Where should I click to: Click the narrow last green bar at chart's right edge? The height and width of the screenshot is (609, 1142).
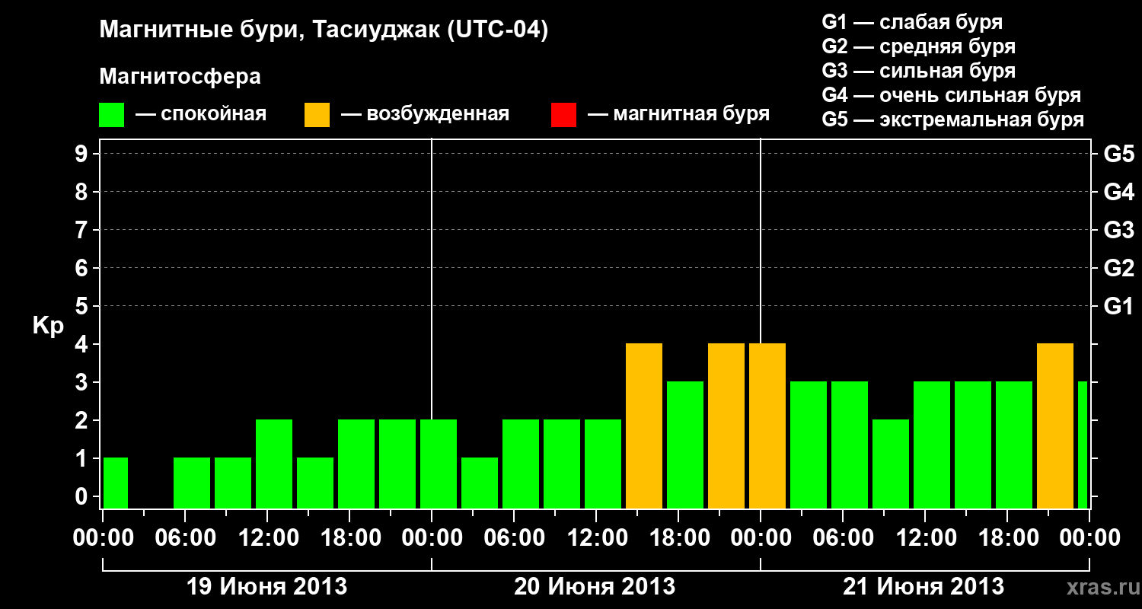1083,445
